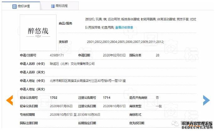Select the 申请日期 label
The width and height of the screenshot is (216, 132).
coord(84,55)
